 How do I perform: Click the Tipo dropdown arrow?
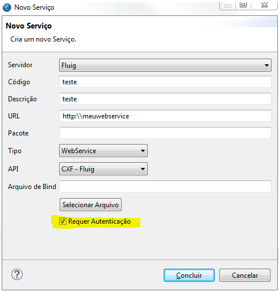click(143, 151)
